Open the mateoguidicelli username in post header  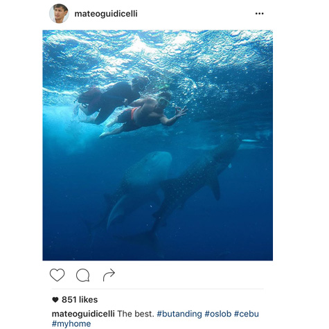click(x=106, y=14)
